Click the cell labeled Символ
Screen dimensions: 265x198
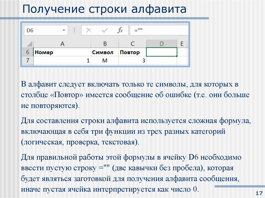pyautogui.click(x=103, y=52)
